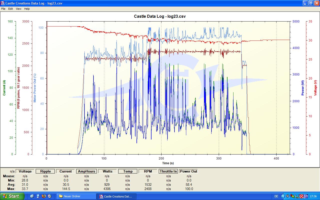The width and height of the screenshot is (320, 200).
Task: Toggle the Voltage data series button
Action: (x=25, y=171)
